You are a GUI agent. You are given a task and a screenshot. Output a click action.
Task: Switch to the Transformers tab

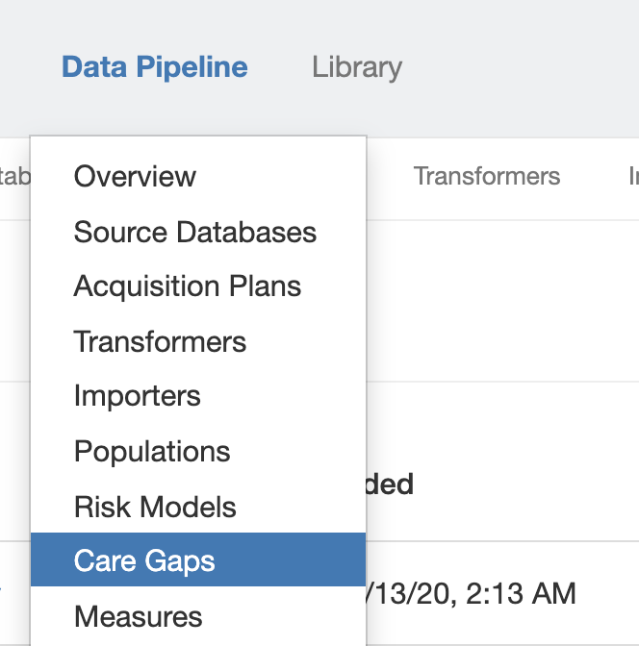486,176
